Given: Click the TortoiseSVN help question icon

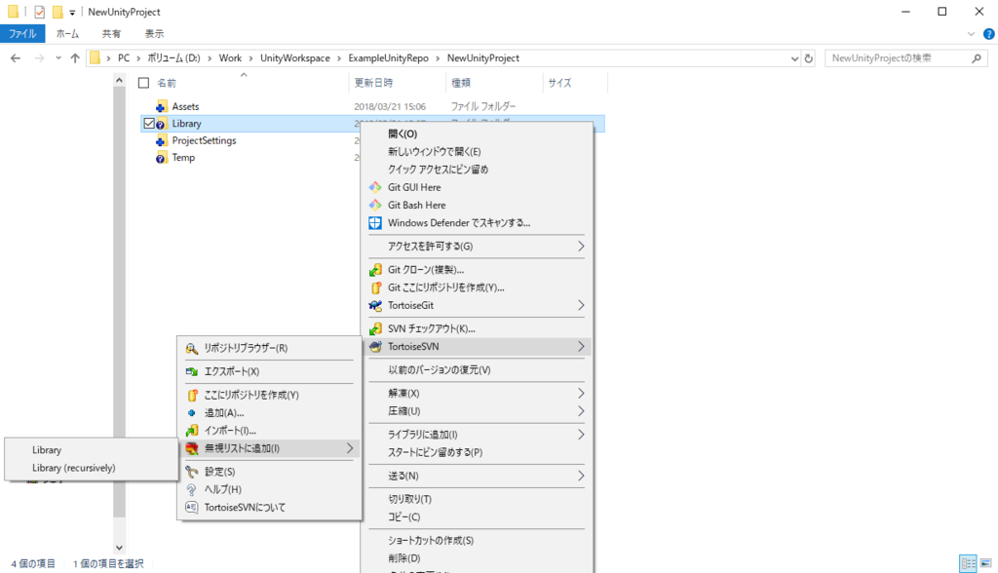Looking at the screenshot, I should 192,489.
